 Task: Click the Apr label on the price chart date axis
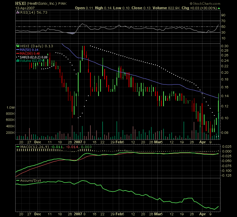[x=202, y=142]
